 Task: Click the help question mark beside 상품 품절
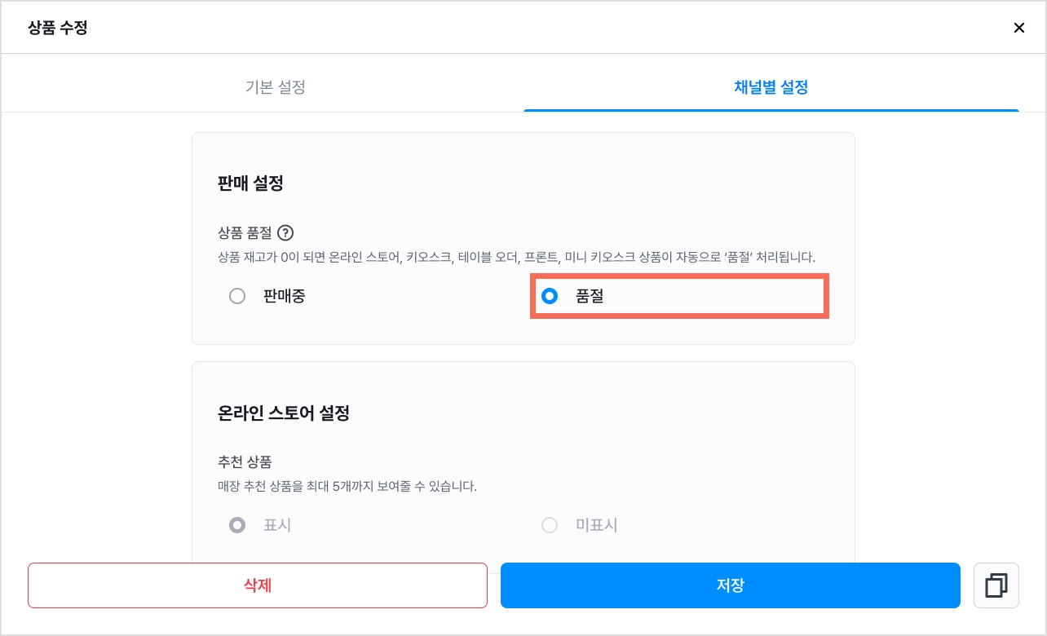click(285, 233)
